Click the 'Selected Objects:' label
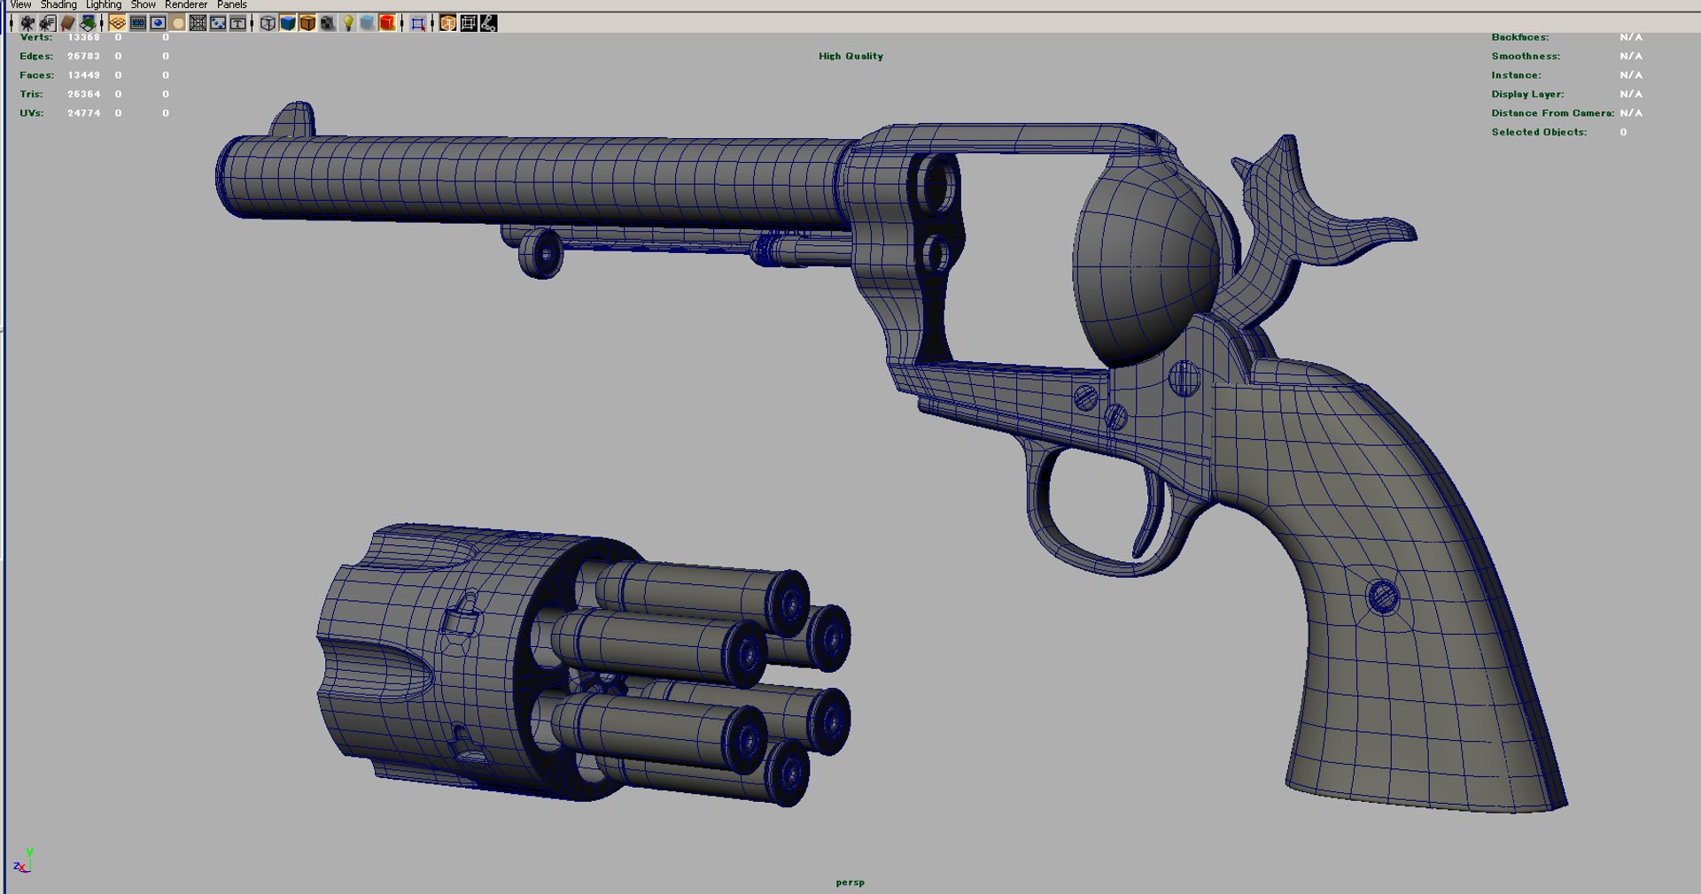1701x894 pixels. point(1539,132)
